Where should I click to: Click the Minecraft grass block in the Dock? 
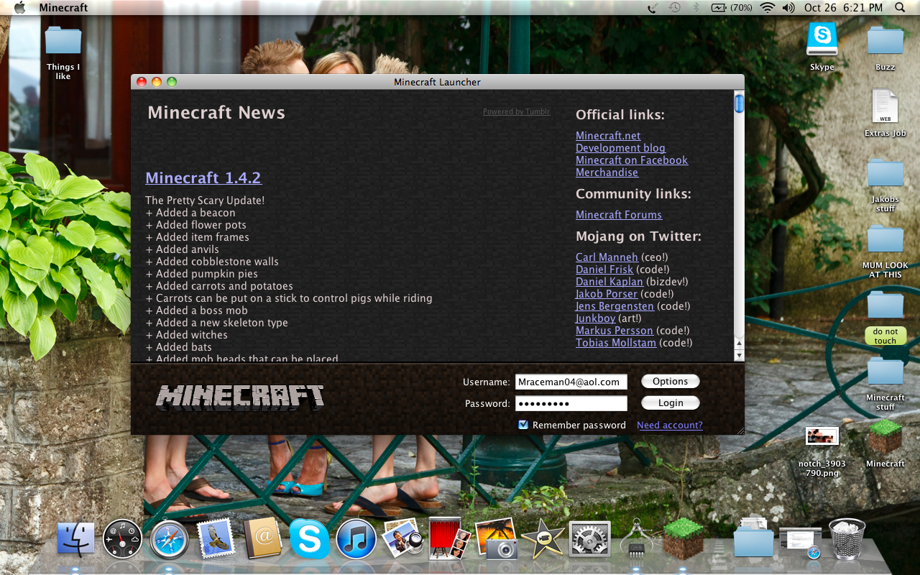(x=683, y=538)
